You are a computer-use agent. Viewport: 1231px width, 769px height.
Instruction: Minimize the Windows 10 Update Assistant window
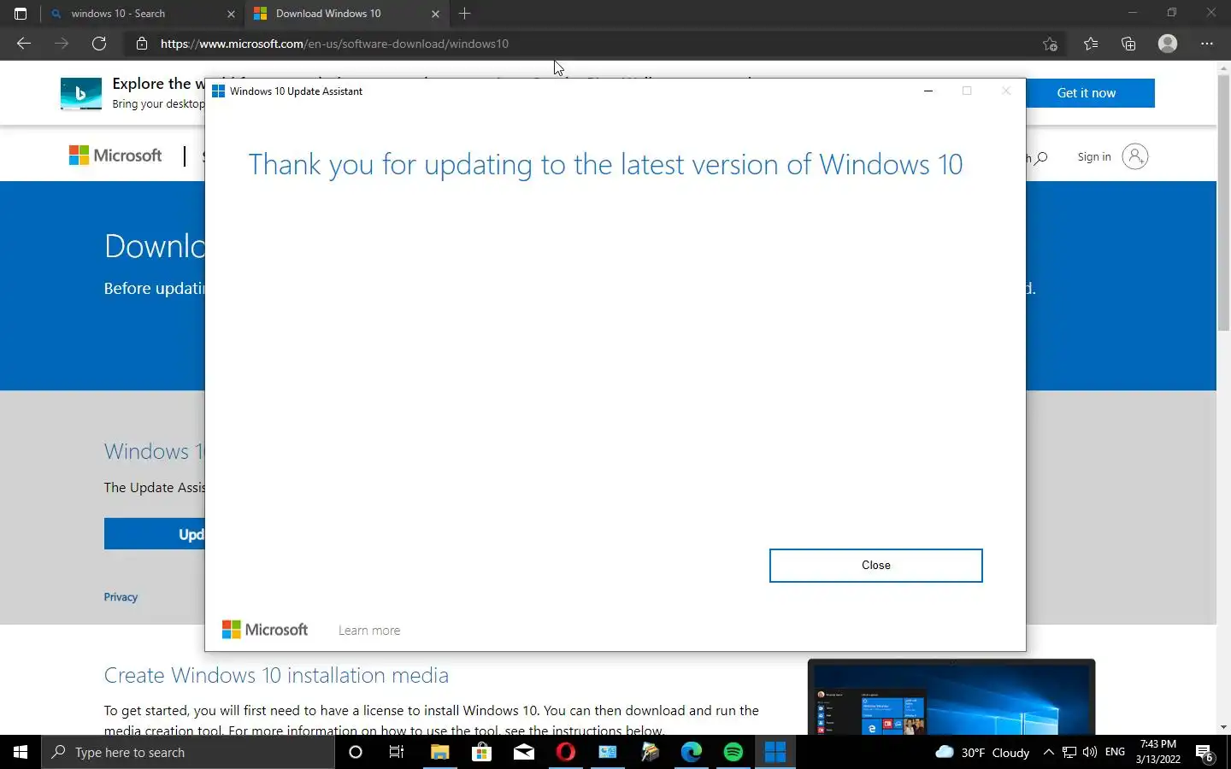(928, 91)
